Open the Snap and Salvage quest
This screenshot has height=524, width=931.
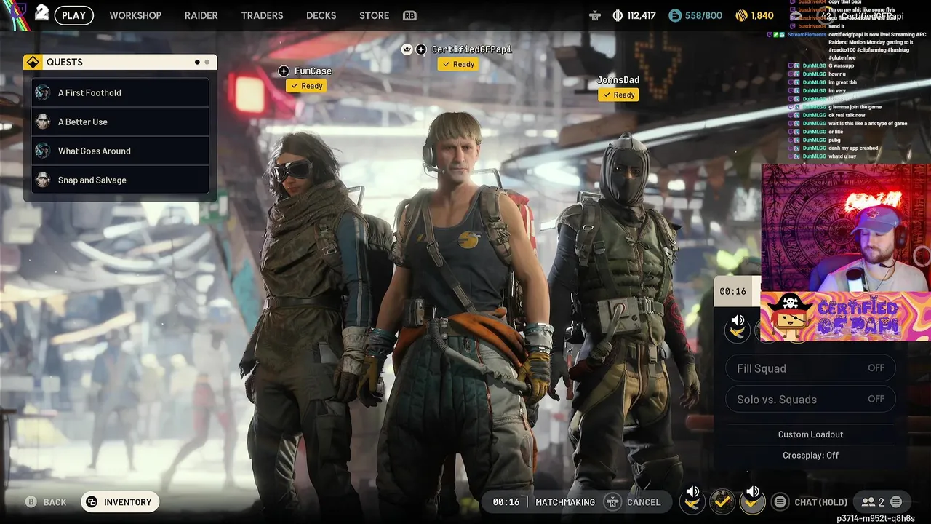coord(120,180)
